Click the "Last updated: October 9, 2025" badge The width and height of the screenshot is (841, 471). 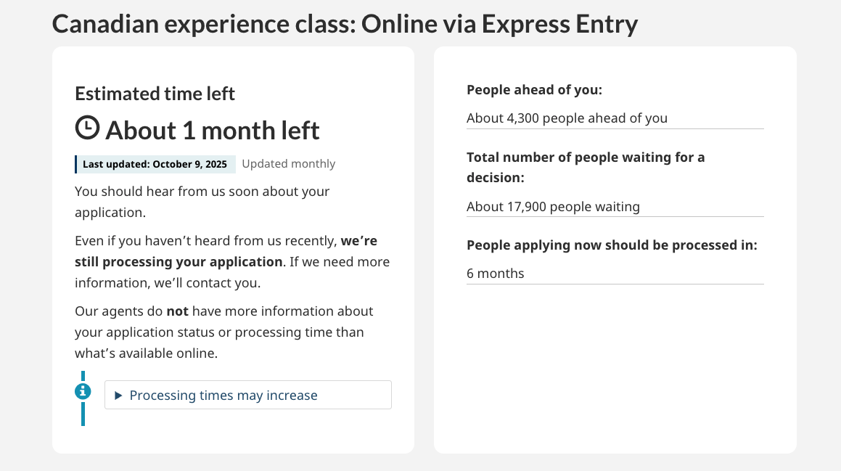click(x=155, y=164)
